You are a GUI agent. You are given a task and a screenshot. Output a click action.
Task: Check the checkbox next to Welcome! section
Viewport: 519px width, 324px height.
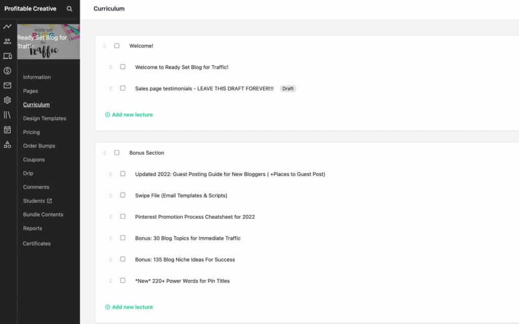pyautogui.click(x=117, y=46)
